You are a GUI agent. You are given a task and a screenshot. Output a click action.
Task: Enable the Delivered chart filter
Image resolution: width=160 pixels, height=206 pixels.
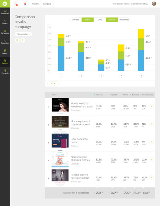tap(76, 20)
